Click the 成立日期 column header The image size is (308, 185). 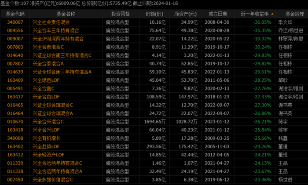(x=218, y=14)
